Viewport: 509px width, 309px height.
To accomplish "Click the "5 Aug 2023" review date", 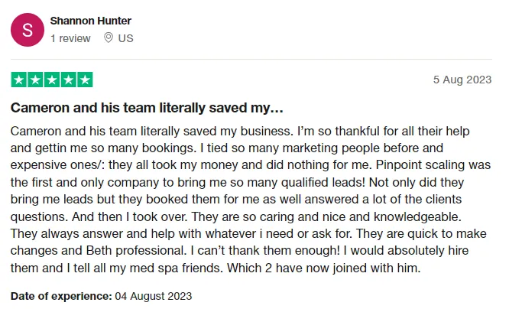I will point(462,80).
